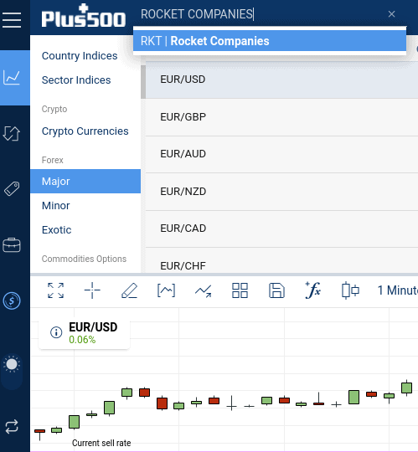Screen dimensions: 418x452
Task: Open the 1 Minute timeframe dropdown
Action: [398, 290]
